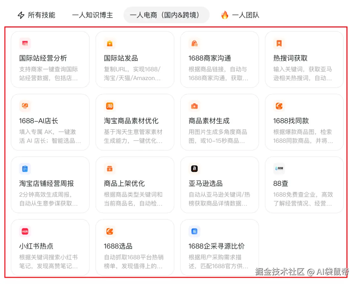Click the 淘宝商品素材优化 Taobao icon
Screen dimensions: 357x284
pos(109,106)
